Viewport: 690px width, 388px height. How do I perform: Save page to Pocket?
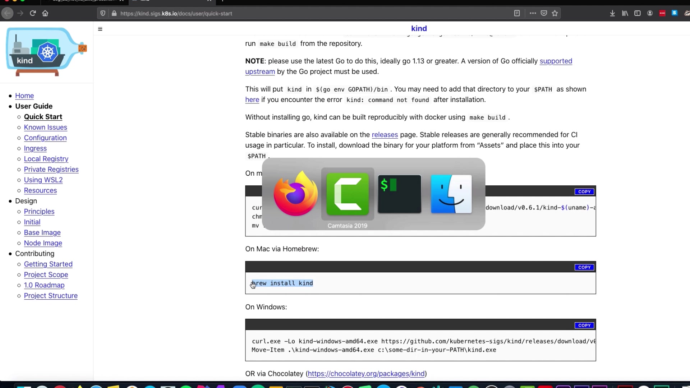544,13
